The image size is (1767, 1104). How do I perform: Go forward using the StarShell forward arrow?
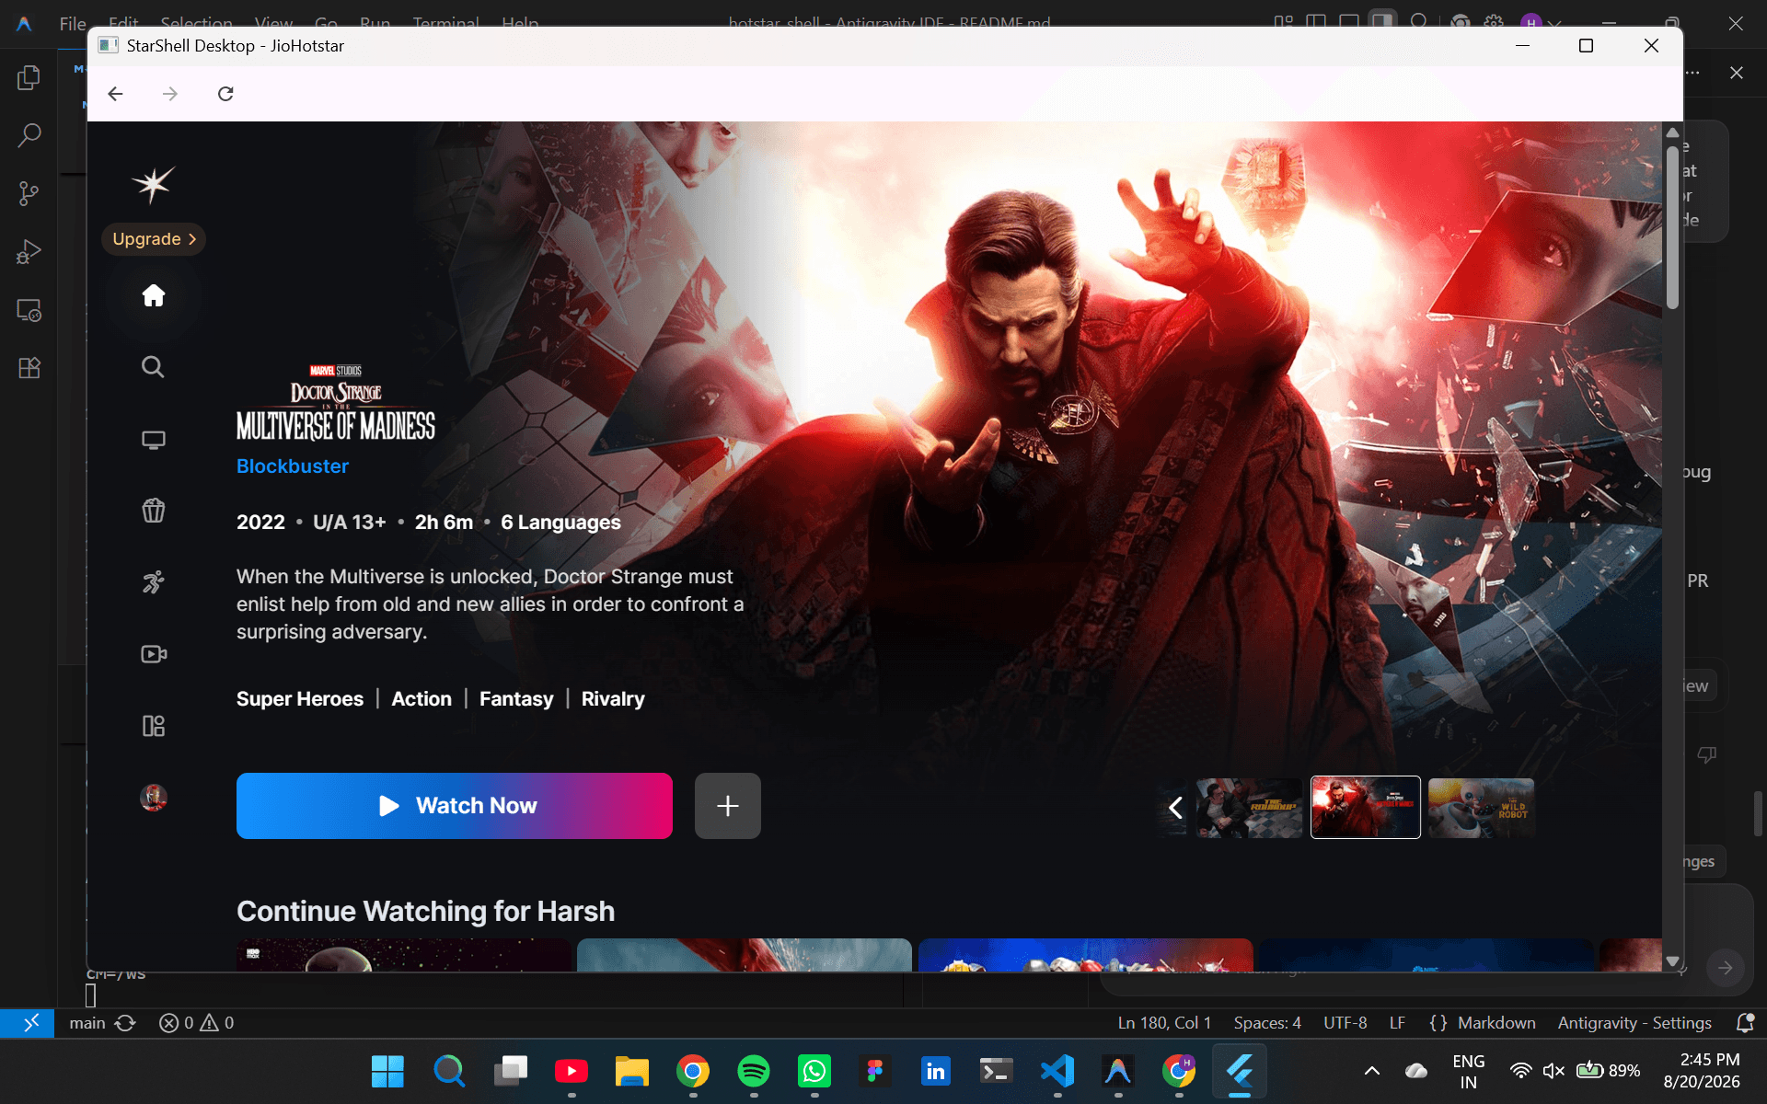coord(170,93)
